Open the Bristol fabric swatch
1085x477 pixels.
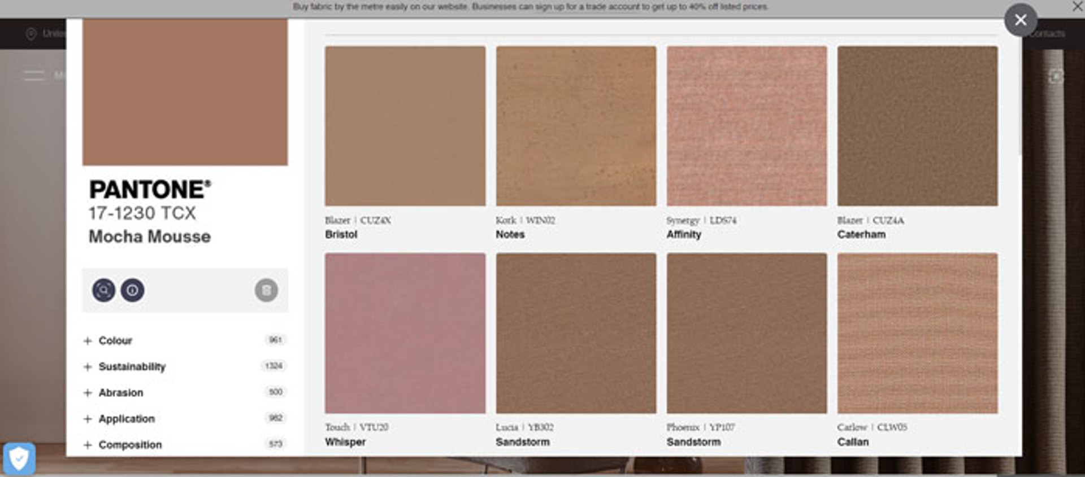[405, 126]
